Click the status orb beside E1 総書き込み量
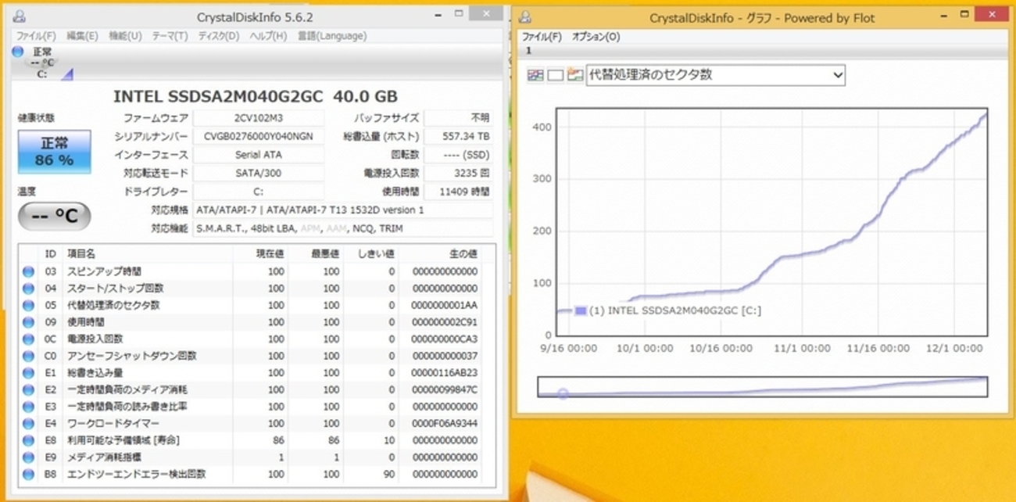This screenshot has width=1016, height=502. tap(29, 373)
